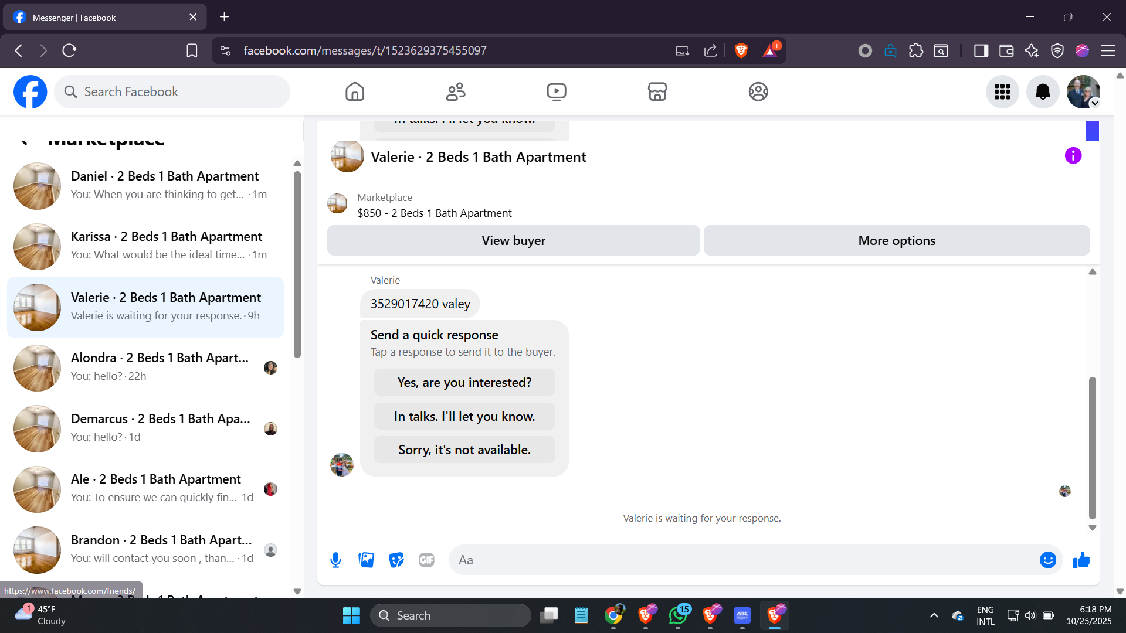Go to the Marketplace tab
Image resolution: width=1126 pixels, height=633 pixels.
click(x=657, y=92)
